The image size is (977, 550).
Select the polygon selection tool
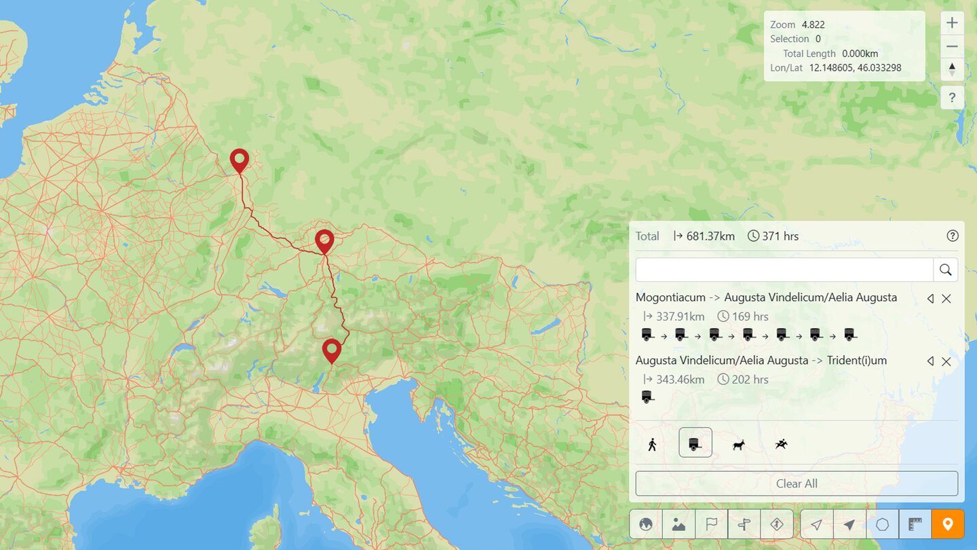882,524
